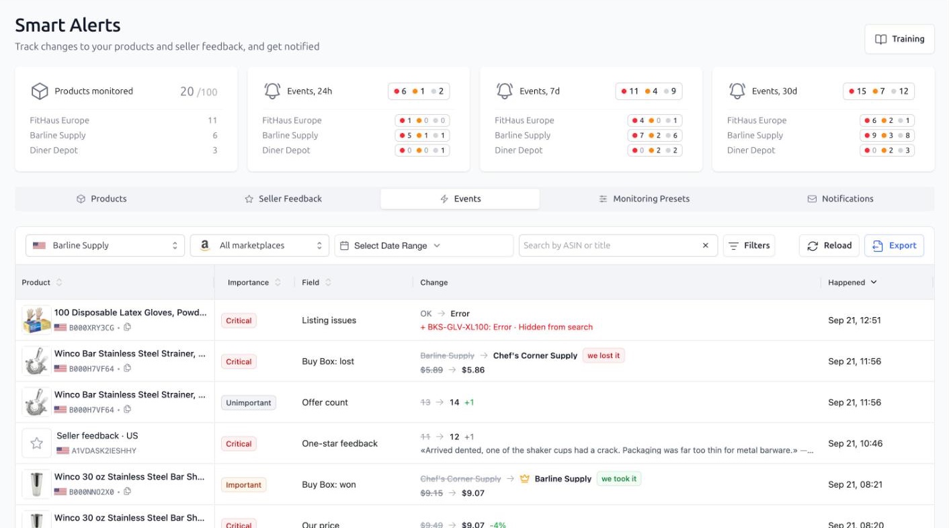This screenshot has height=528, width=949.
Task: Click the 'we lost it' badge
Action: (x=604, y=355)
